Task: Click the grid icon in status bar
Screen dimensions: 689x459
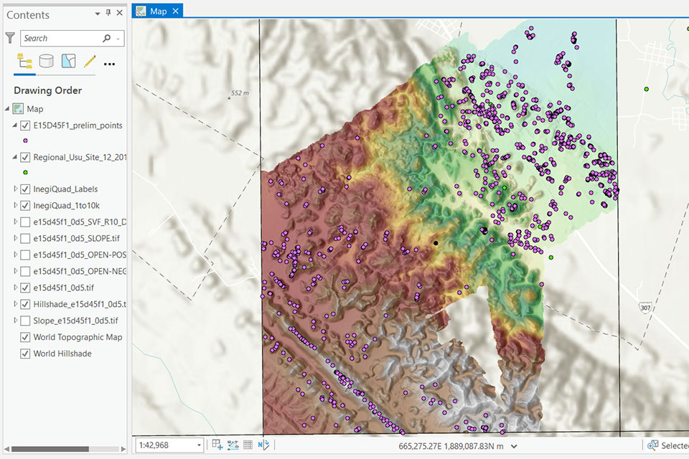Action: (248, 445)
